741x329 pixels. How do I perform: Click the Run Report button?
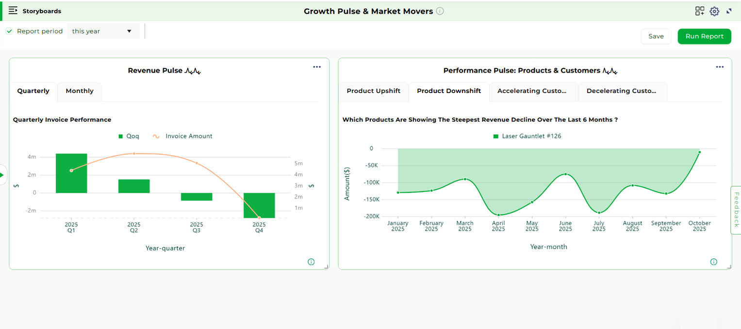704,36
